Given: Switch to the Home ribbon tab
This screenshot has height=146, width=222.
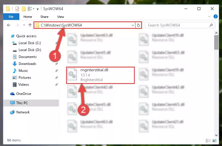Looking at the screenshot, I should [x=28, y=17].
